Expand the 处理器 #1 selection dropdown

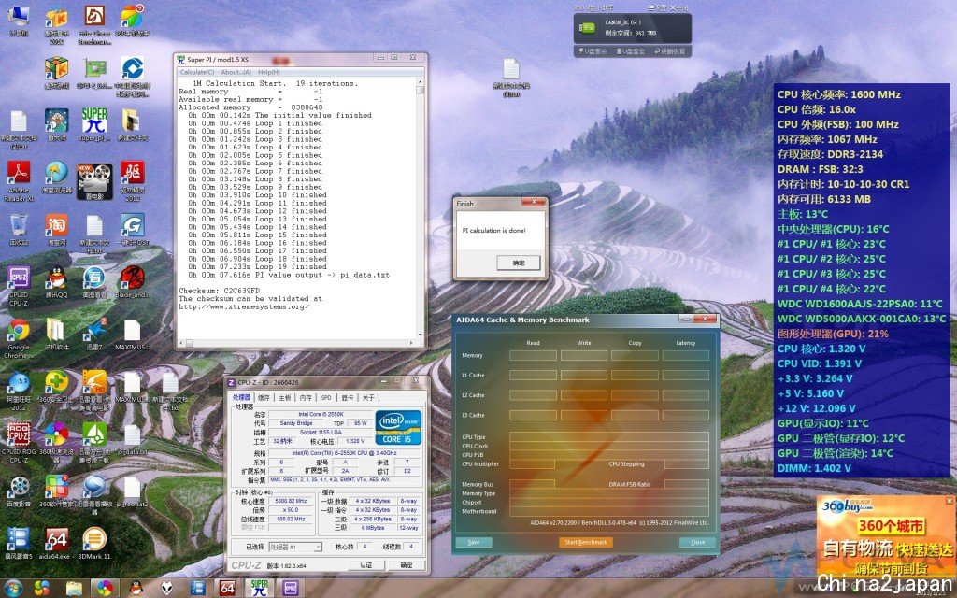(295, 547)
